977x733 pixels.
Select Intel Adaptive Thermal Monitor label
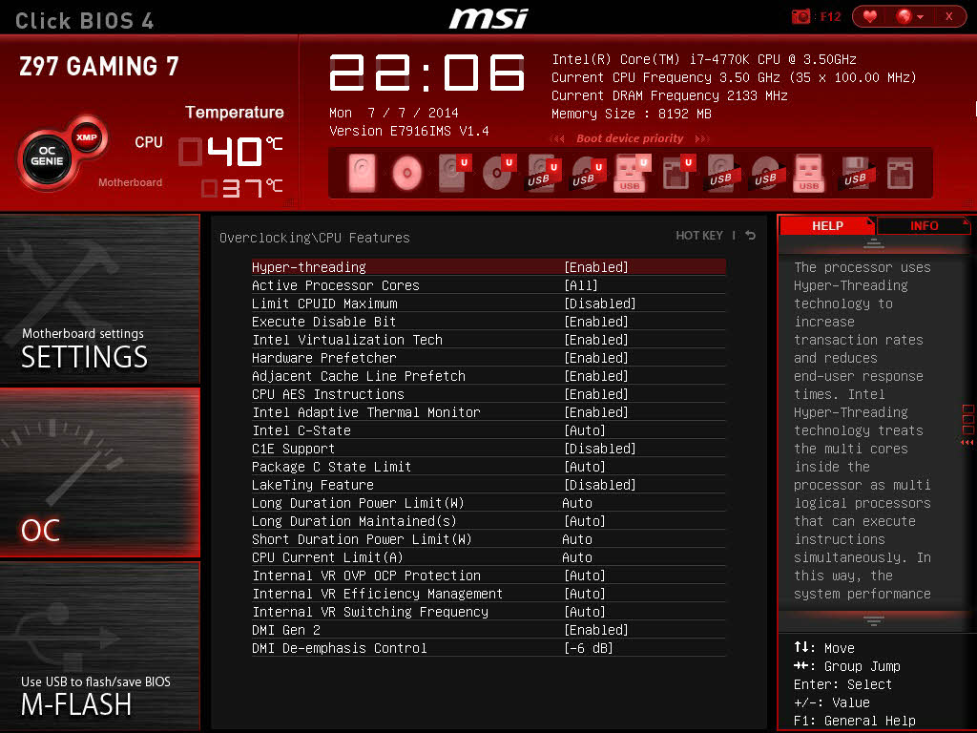366,412
